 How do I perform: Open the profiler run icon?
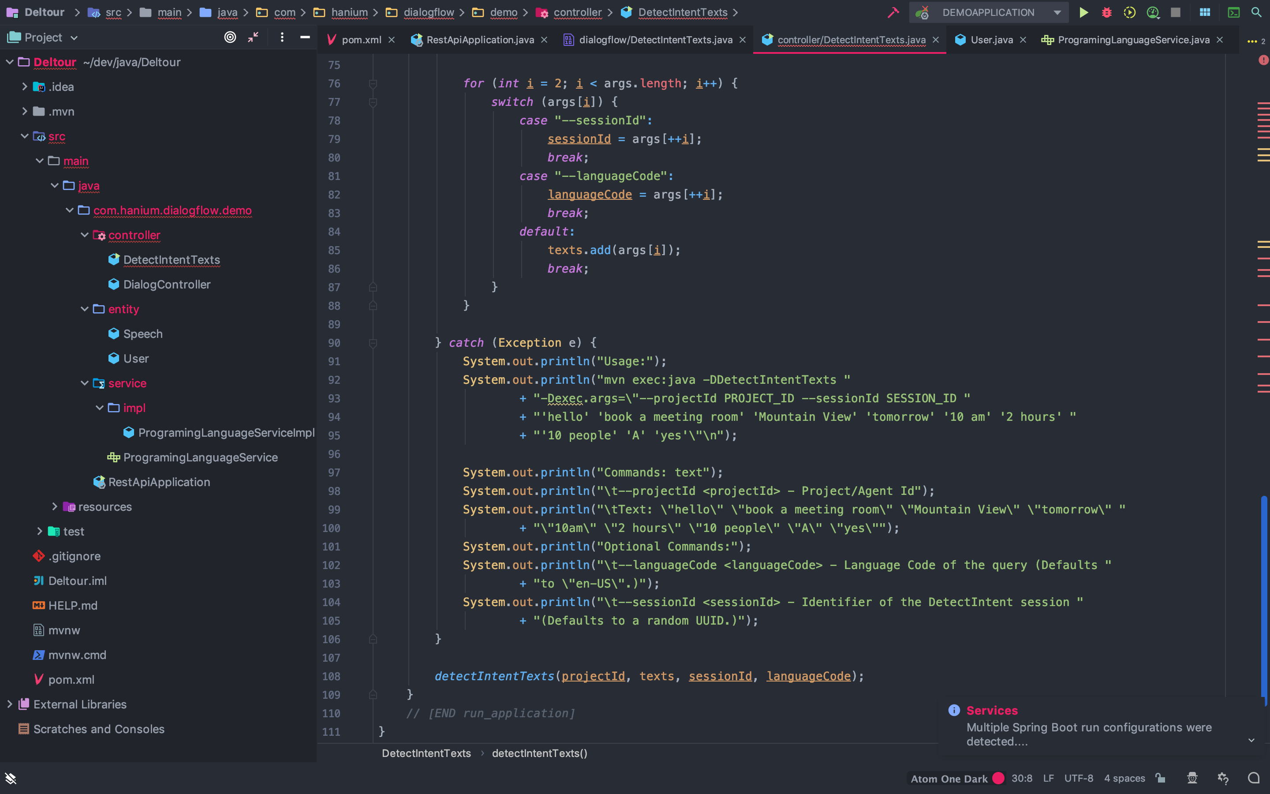[x=1152, y=13]
